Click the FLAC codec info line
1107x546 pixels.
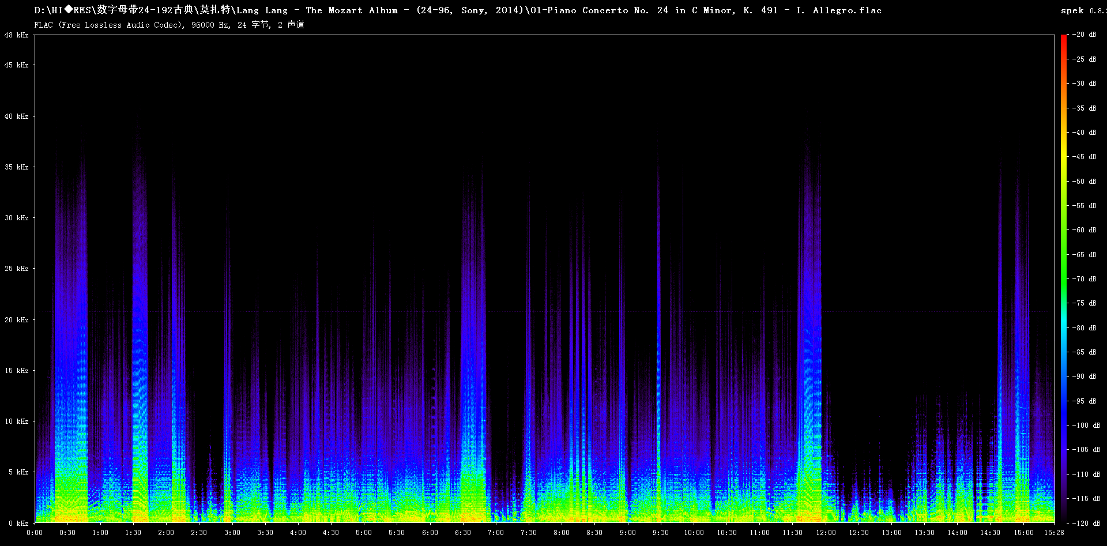coord(169,25)
